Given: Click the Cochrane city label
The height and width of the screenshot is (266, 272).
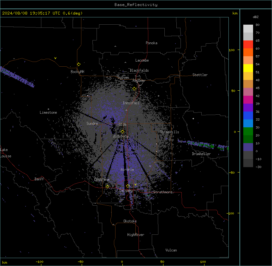Looking at the screenshot, I should click(102, 179).
